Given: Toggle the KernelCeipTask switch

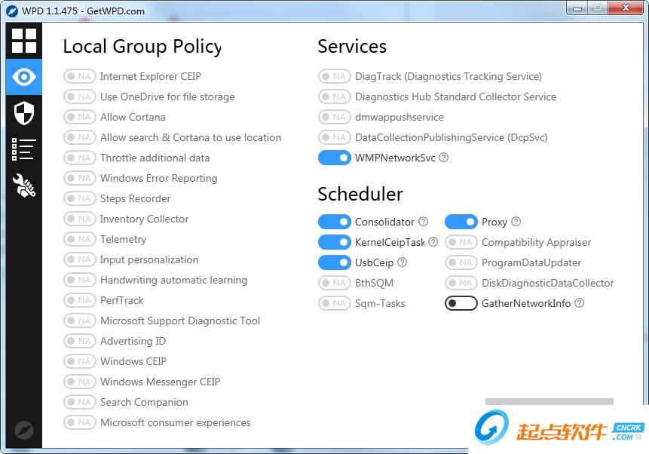Looking at the screenshot, I should pyautogui.click(x=334, y=242).
